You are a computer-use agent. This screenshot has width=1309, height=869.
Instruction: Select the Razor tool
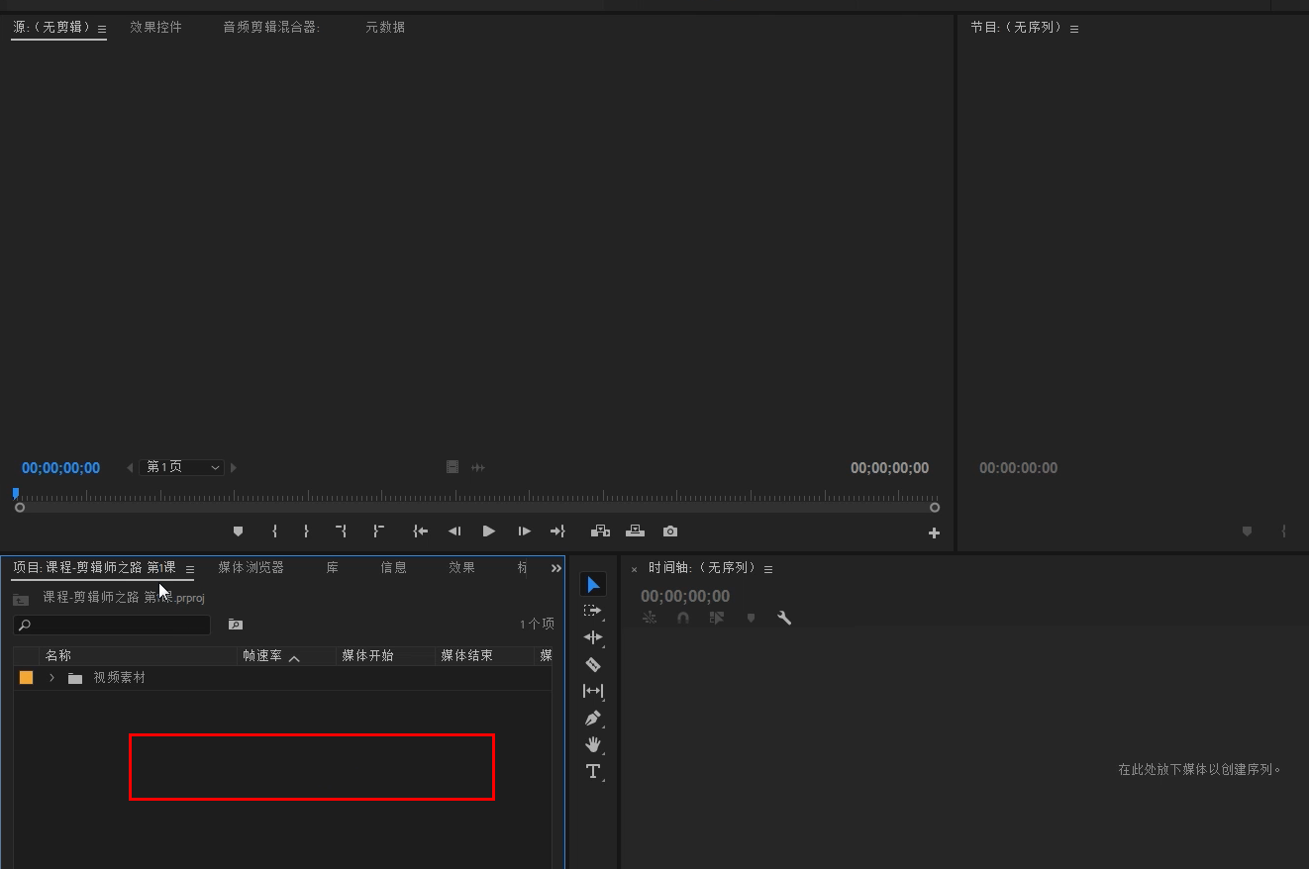(592, 664)
